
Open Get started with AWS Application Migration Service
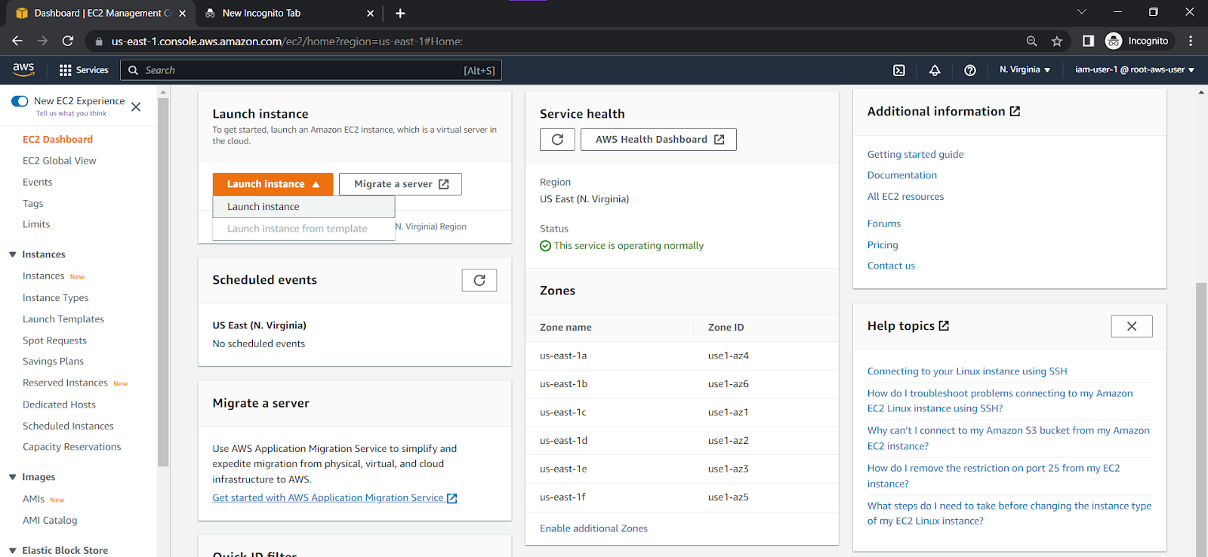pyautogui.click(x=334, y=498)
